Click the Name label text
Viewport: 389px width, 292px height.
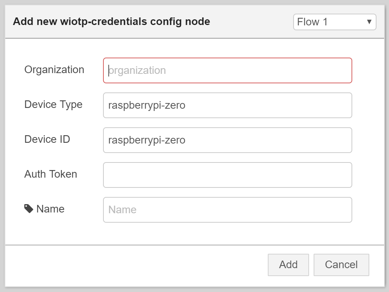point(50,209)
